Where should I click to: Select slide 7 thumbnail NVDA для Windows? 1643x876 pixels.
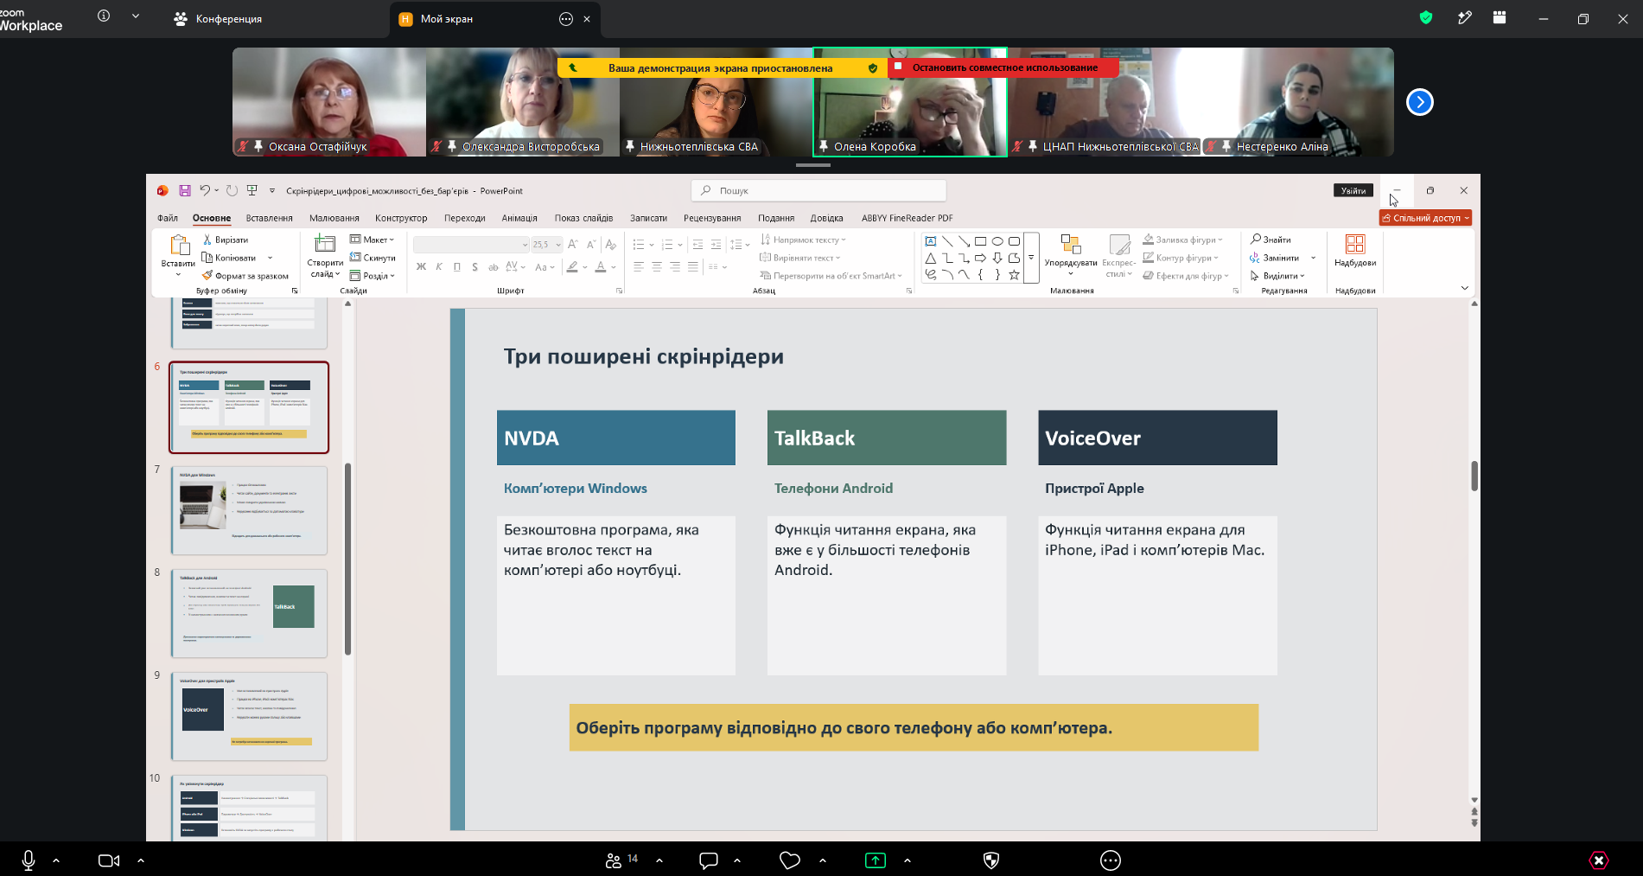[249, 510]
